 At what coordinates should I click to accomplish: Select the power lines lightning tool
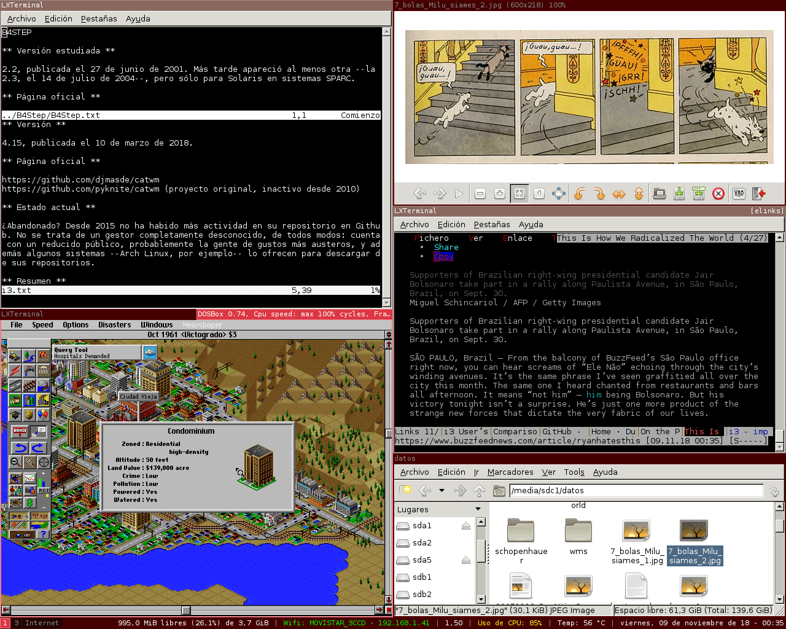point(14,370)
